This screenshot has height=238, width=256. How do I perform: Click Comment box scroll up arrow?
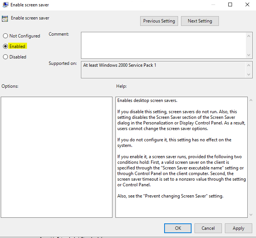(x=249, y=35)
